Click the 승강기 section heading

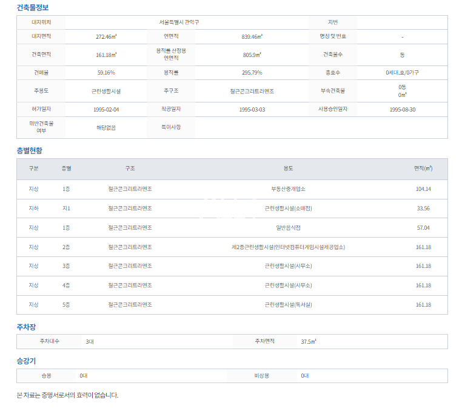click(x=26, y=361)
